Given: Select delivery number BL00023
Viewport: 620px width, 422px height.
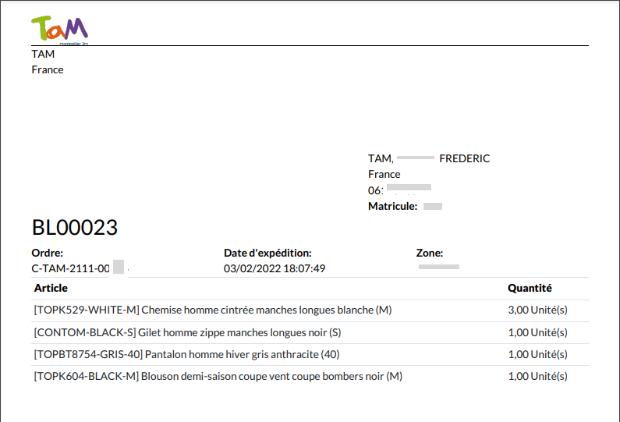Looking at the screenshot, I should coord(75,228).
